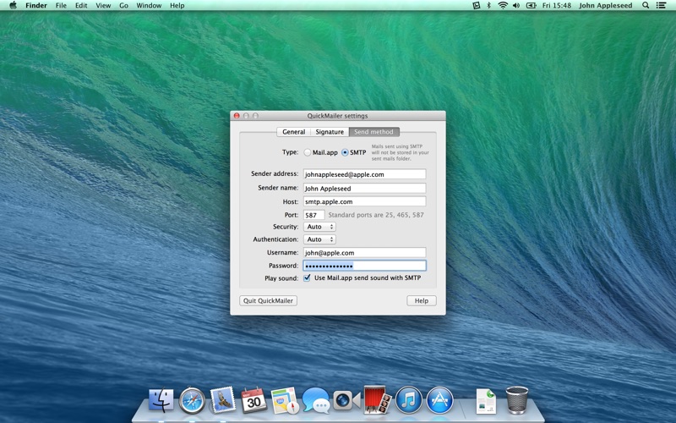Click the Fri 15:48 clock
676x423 pixels.
(x=557, y=5)
